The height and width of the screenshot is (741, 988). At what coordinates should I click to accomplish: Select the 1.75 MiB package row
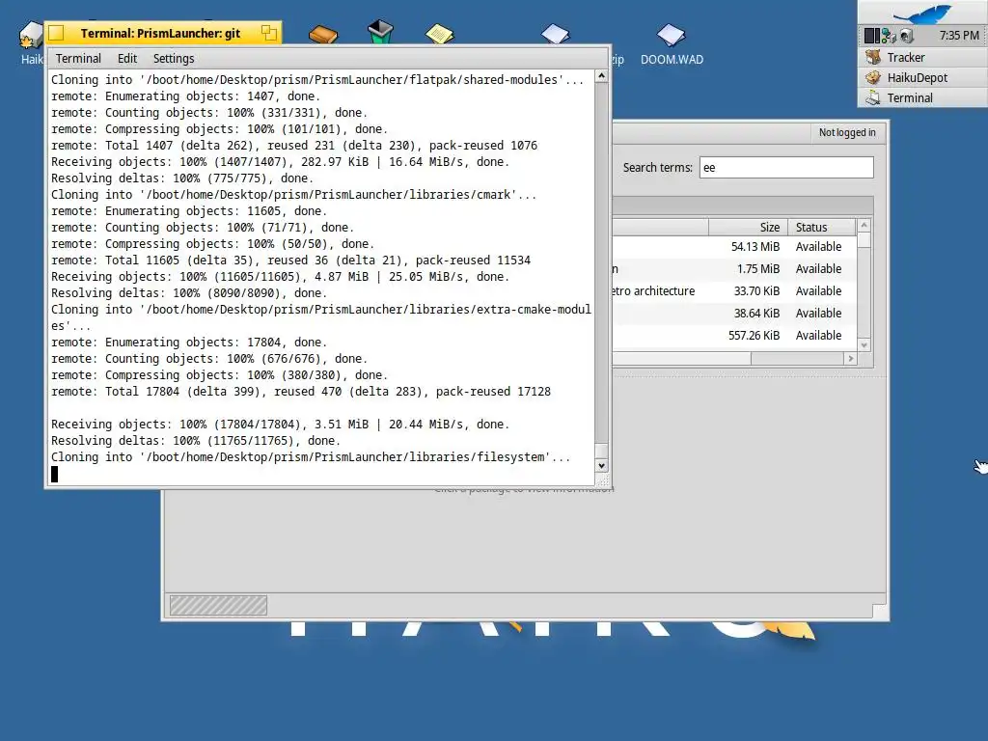pos(734,268)
